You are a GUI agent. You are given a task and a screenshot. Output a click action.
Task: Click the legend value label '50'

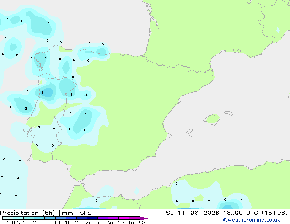click(141, 222)
